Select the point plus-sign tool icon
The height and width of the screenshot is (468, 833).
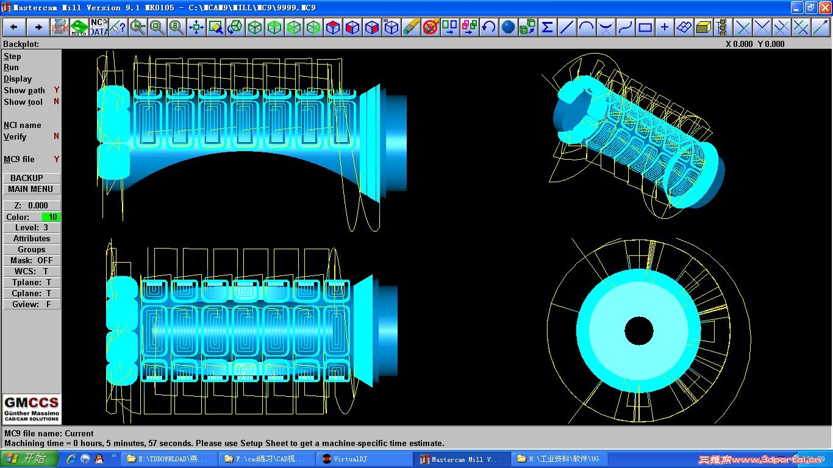[665, 27]
